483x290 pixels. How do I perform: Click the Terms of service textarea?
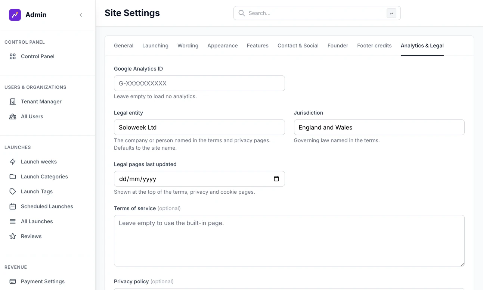[x=289, y=241]
